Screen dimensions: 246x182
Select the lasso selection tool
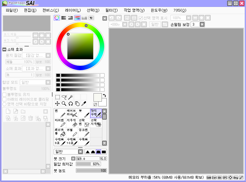coord(64,97)
